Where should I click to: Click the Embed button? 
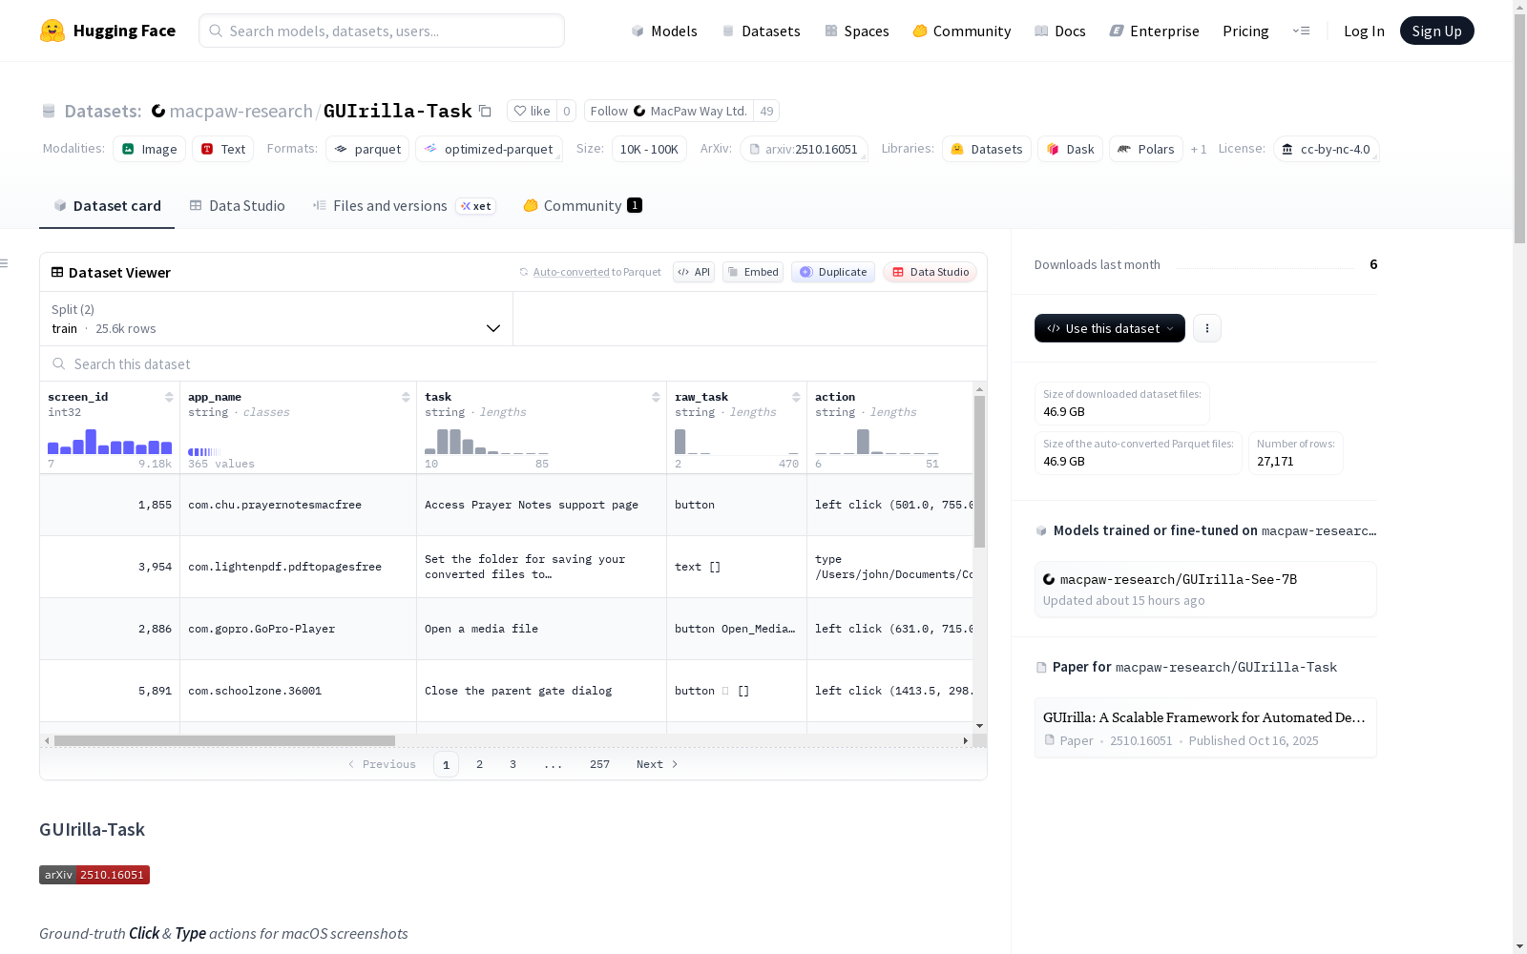click(x=753, y=272)
